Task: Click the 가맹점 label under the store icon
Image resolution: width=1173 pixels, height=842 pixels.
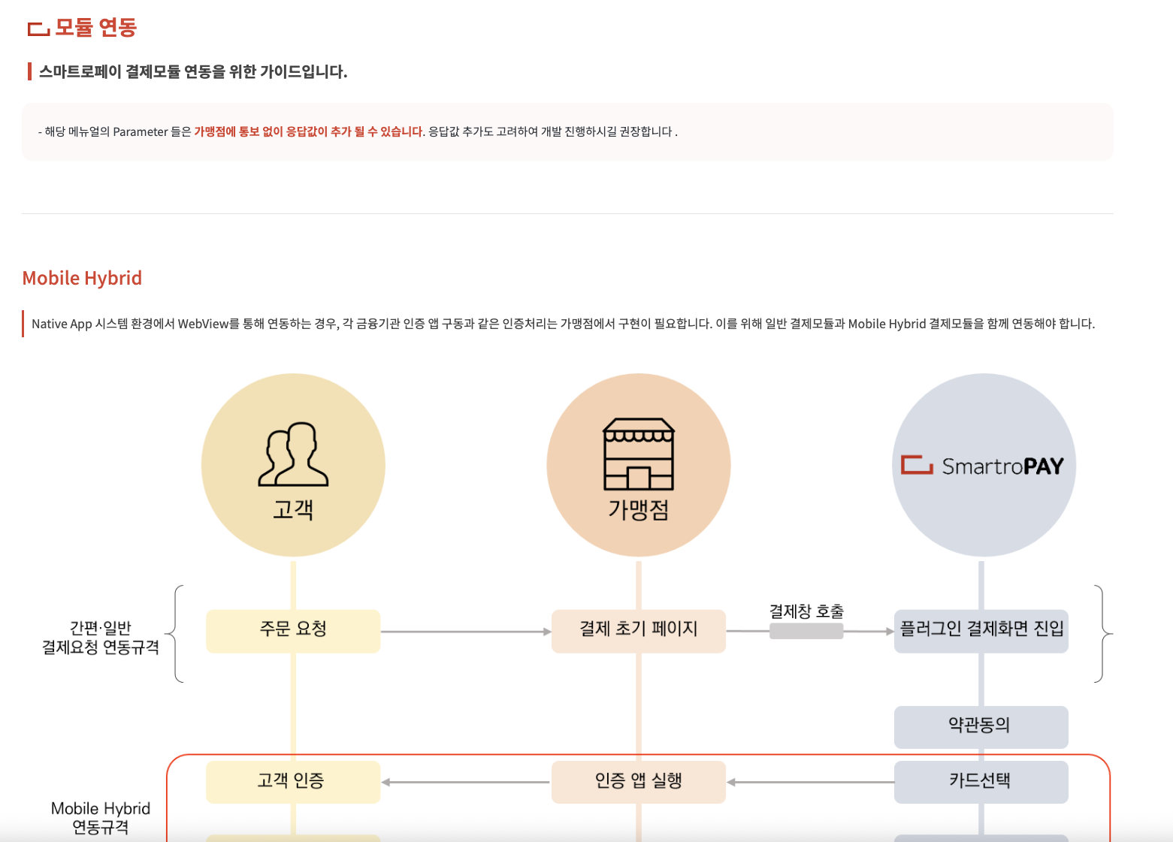Action: tap(639, 509)
